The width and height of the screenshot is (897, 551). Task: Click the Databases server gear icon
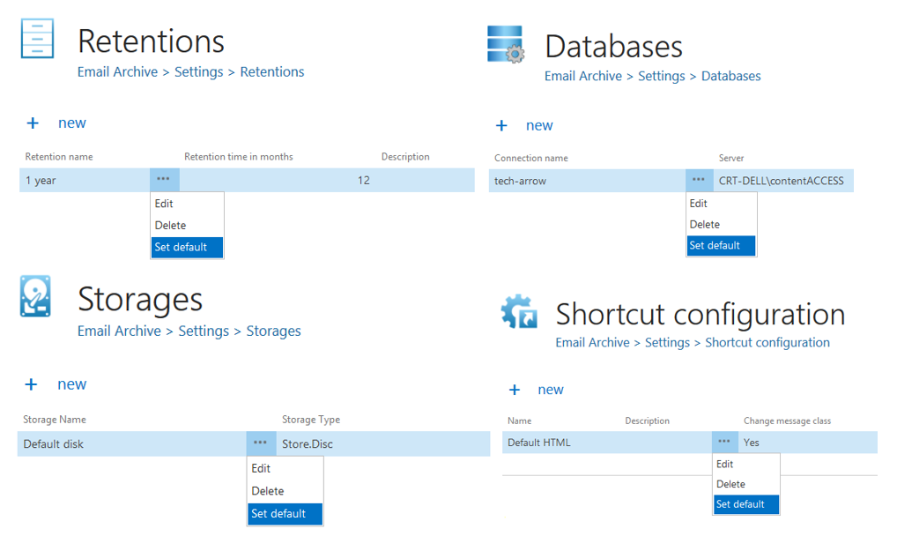point(506,44)
